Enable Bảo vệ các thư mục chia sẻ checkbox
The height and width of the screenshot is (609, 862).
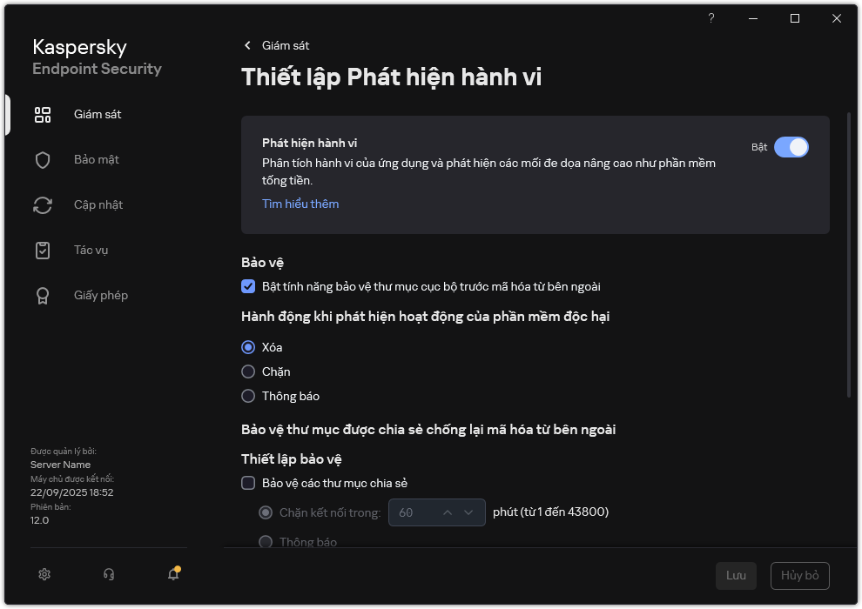(248, 483)
